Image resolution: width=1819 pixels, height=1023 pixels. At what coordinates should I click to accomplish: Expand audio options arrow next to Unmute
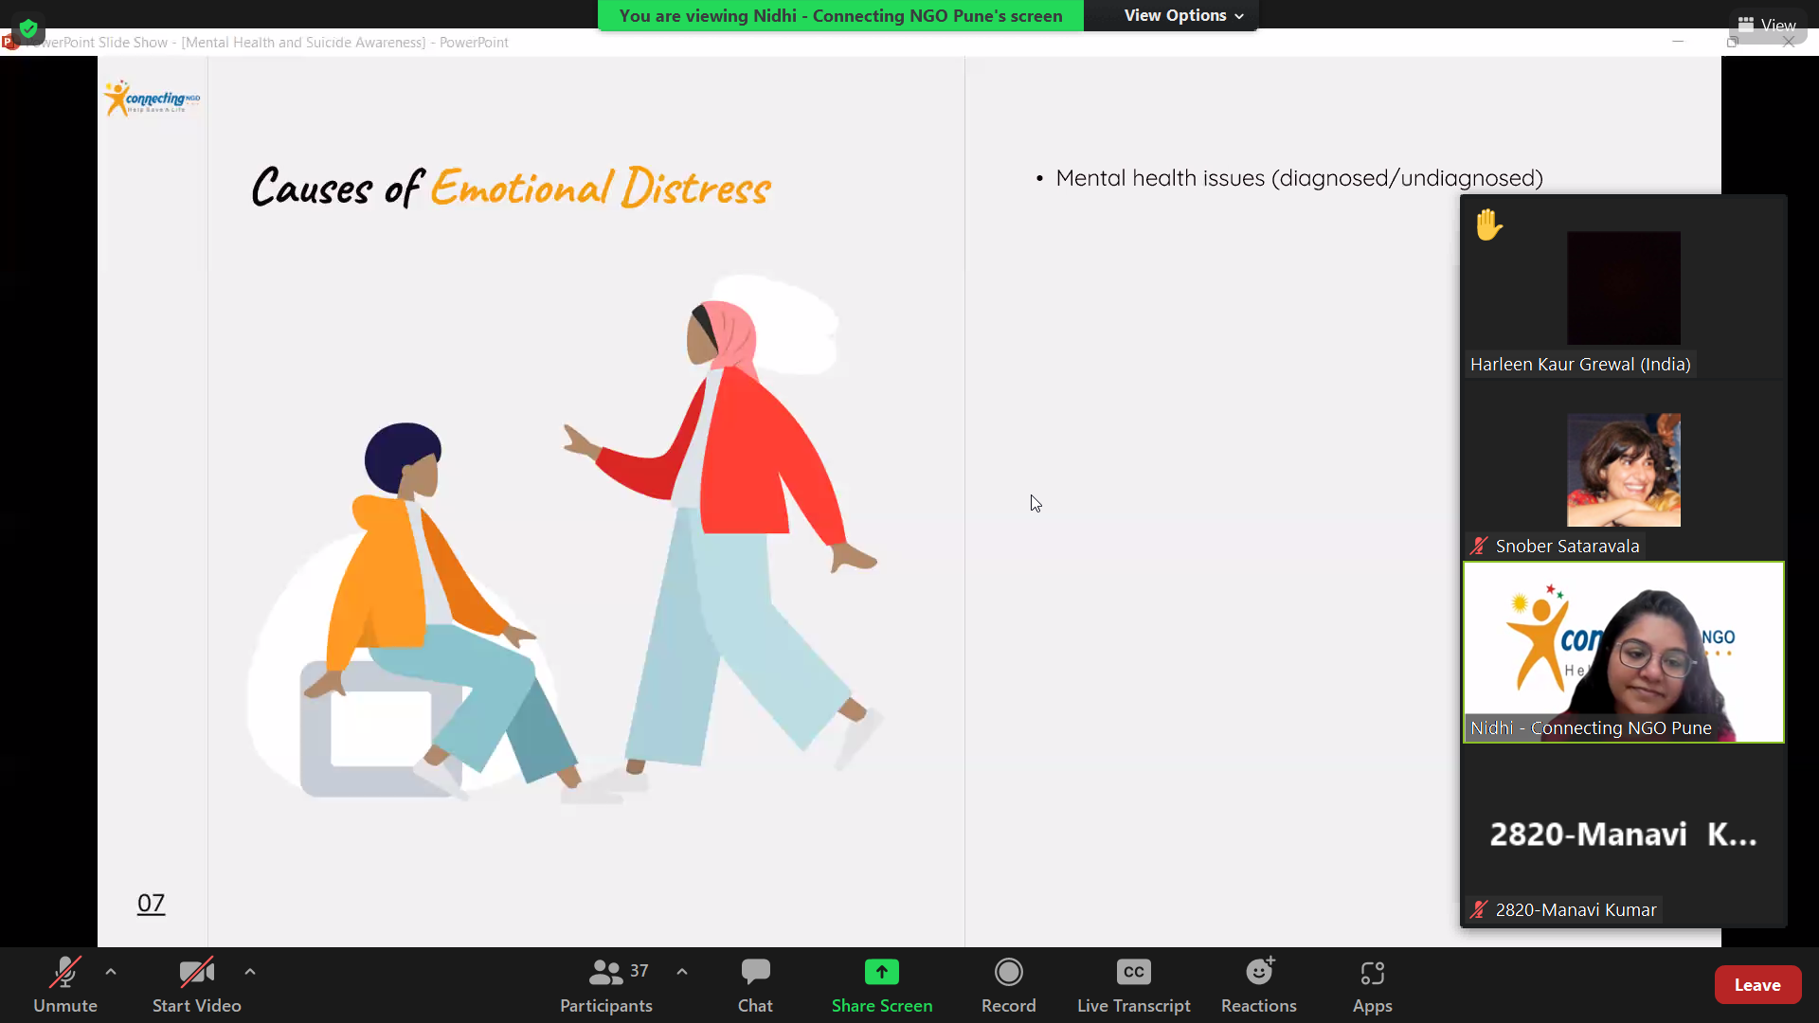(x=111, y=972)
